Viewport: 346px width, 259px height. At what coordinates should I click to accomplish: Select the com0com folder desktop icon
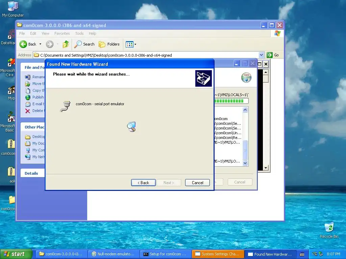point(9,203)
